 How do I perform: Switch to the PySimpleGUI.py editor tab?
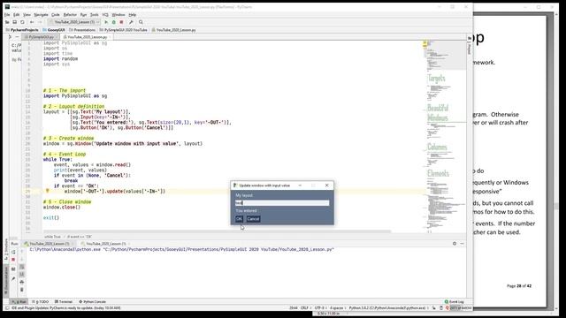click(41, 37)
